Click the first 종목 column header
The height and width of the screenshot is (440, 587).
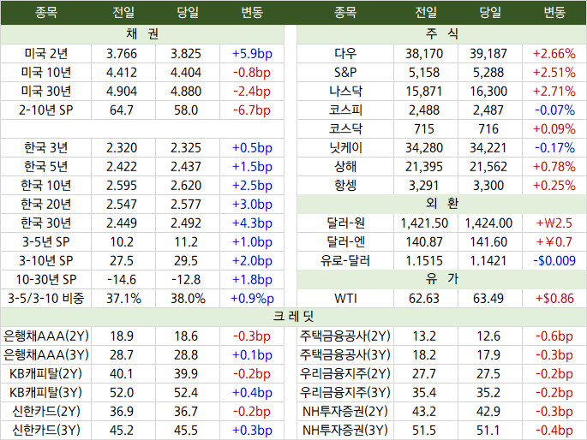point(46,12)
